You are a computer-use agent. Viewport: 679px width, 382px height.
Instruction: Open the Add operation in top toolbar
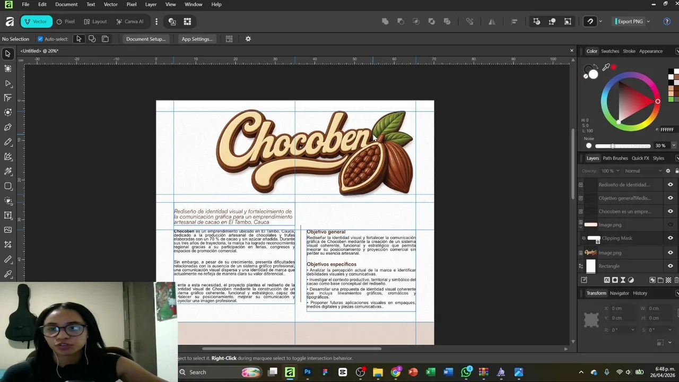[x=385, y=21]
